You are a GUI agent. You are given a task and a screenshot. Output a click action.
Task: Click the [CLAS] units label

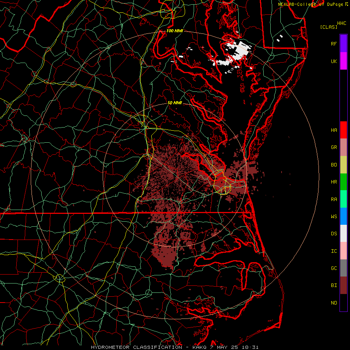(329, 27)
